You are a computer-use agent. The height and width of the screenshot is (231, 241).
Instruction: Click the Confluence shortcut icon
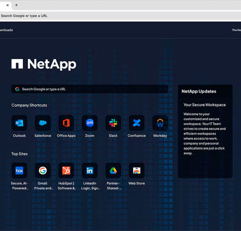[136, 123]
